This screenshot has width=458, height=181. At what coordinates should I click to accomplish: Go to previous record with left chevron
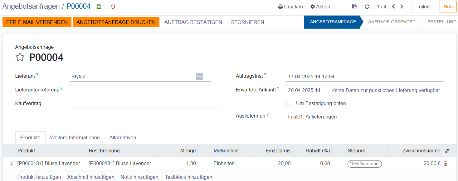click(393, 7)
